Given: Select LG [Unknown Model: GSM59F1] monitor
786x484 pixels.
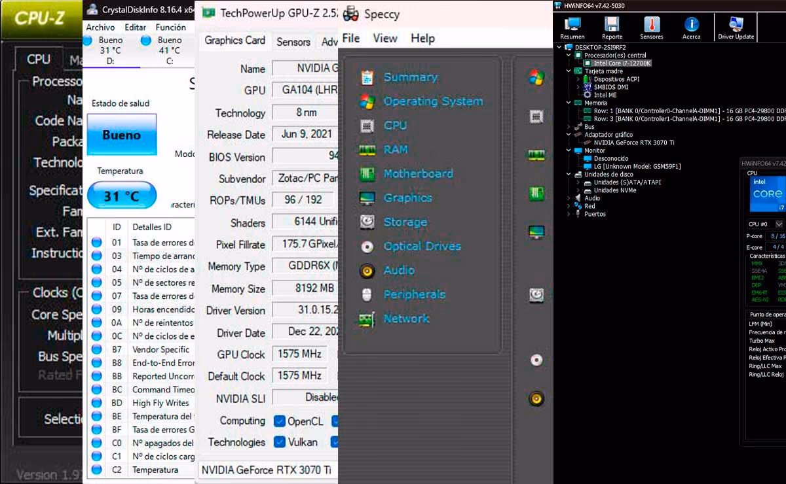Looking at the screenshot, I should coord(637,166).
